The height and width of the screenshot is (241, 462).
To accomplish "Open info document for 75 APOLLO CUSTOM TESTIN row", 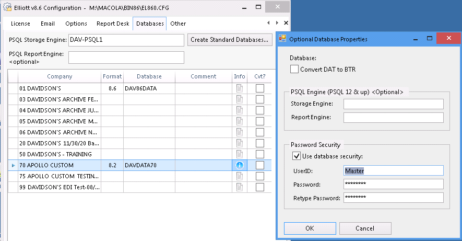I will point(240,176).
